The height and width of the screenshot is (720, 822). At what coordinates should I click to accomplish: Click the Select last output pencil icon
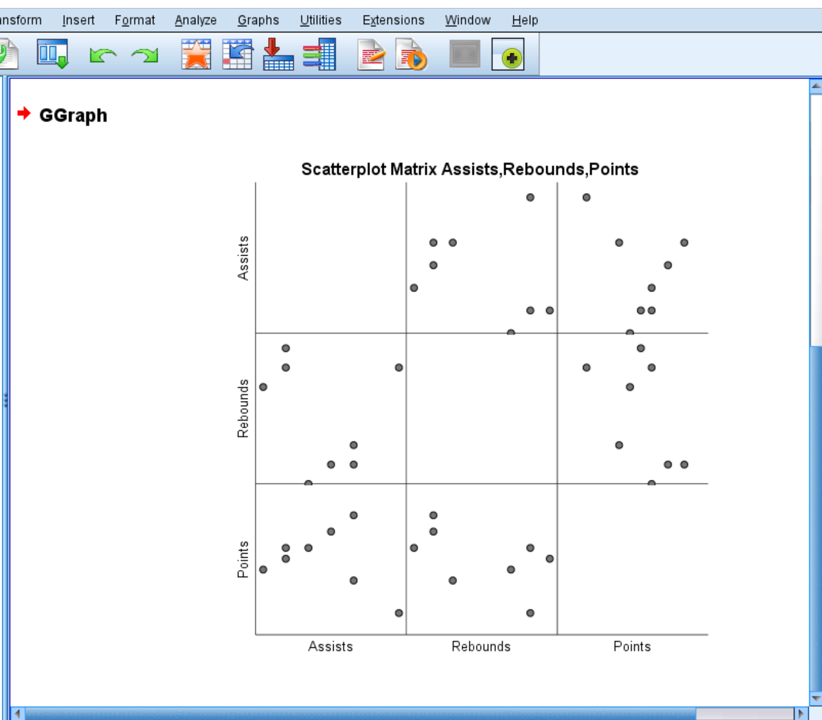(371, 54)
